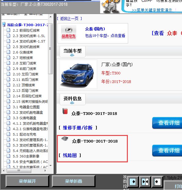This screenshot has width=182, height=190.
Task: Select root node 当前:众泰-T300-2017
Action: coord(27,25)
